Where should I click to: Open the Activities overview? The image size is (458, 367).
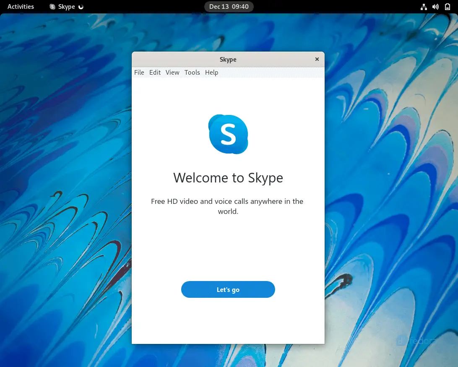(21, 6)
